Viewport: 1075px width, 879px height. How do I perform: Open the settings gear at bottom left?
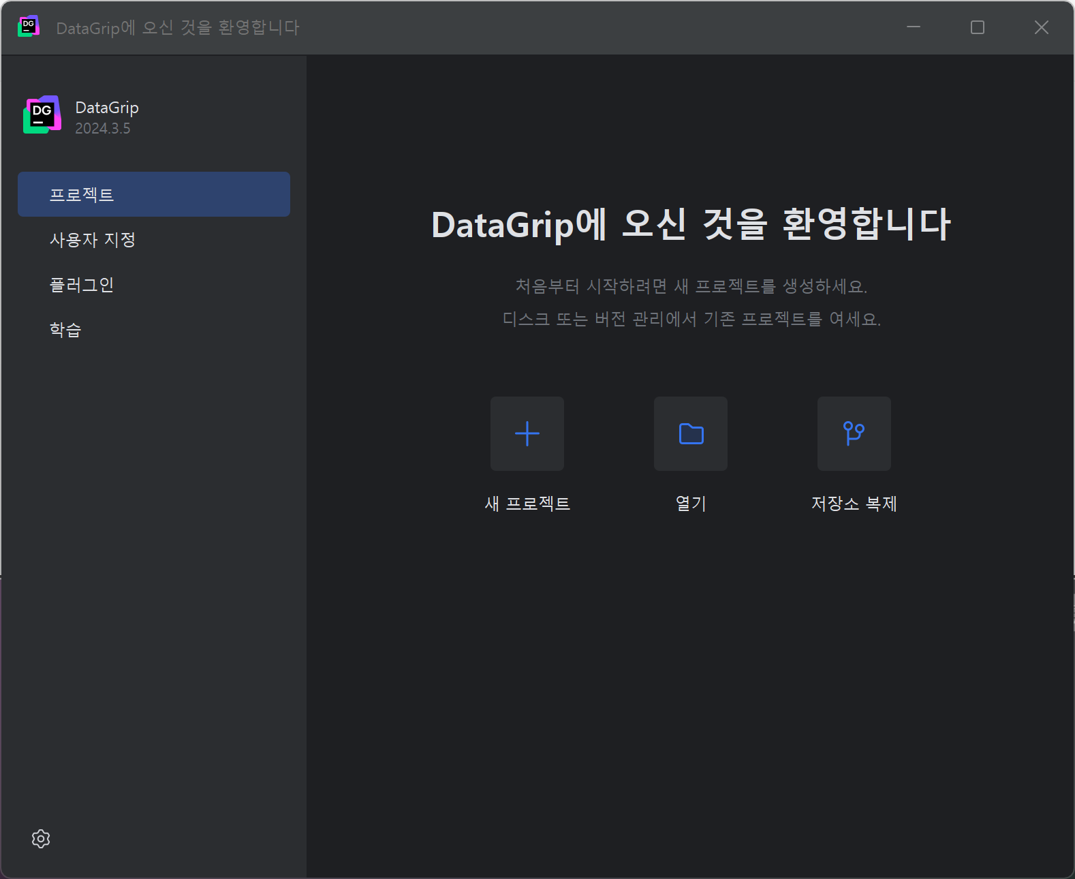41,839
